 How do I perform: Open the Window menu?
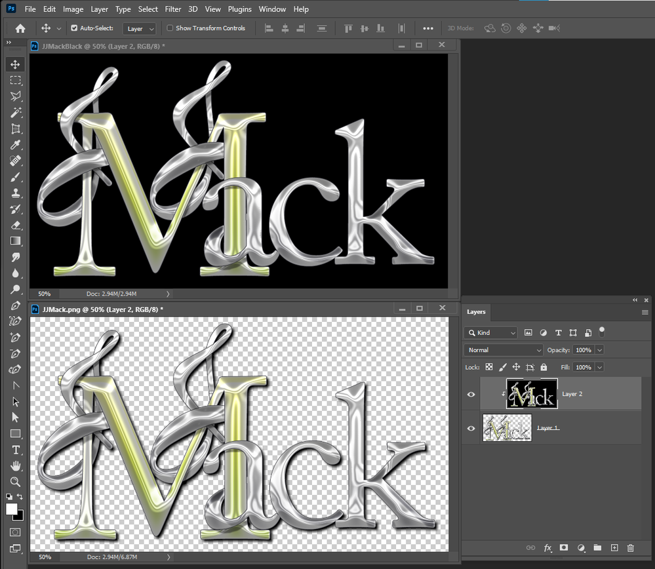pyautogui.click(x=272, y=9)
